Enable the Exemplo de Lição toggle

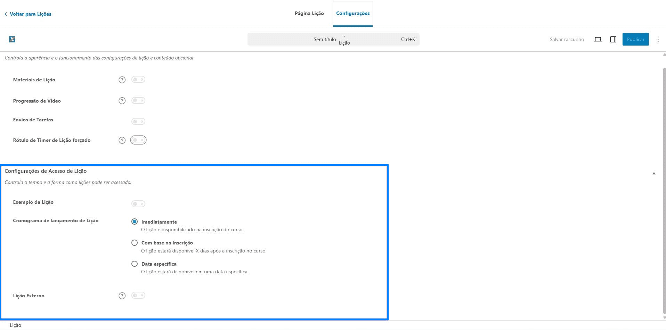[x=138, y=204]
